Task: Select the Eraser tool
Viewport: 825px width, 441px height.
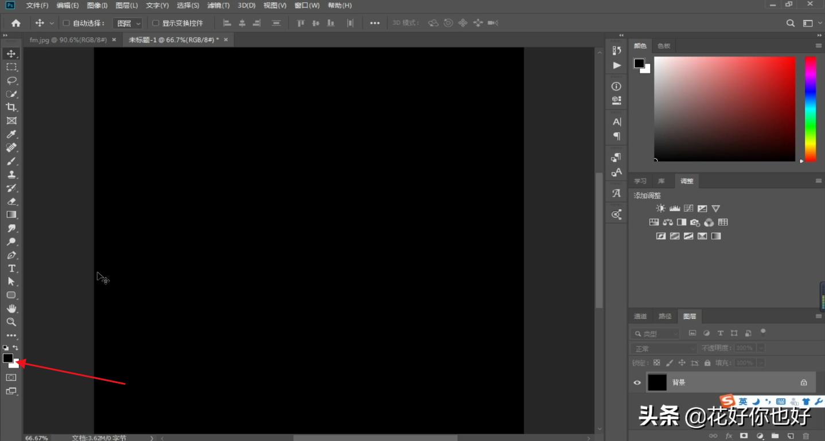Action: 11,201
